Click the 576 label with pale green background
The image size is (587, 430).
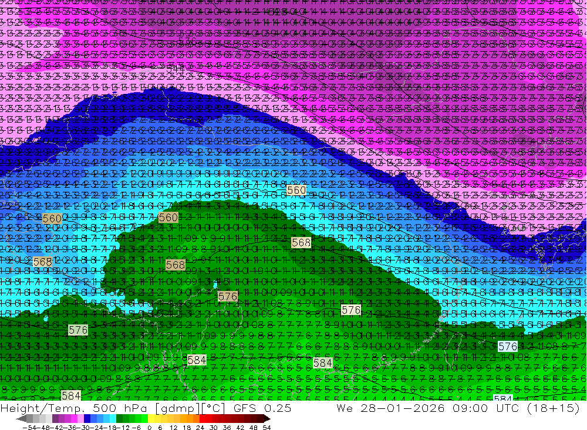tap(78, 330)
